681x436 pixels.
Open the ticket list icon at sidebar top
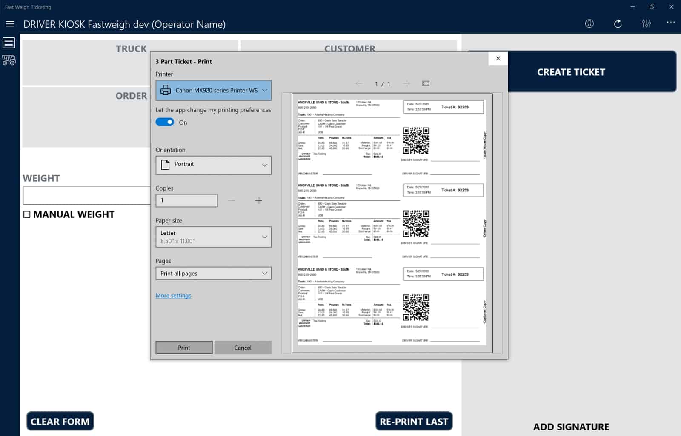pos(8,43)
